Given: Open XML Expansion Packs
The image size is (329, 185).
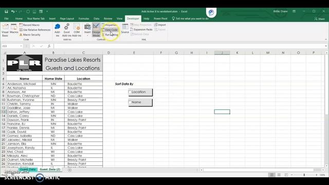Looking at the screenshot, I should pyautogui.click(x=141, y=30).
